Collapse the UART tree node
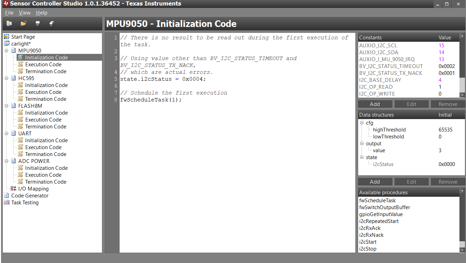The image size is (466, 263). (x=7, y=134)
